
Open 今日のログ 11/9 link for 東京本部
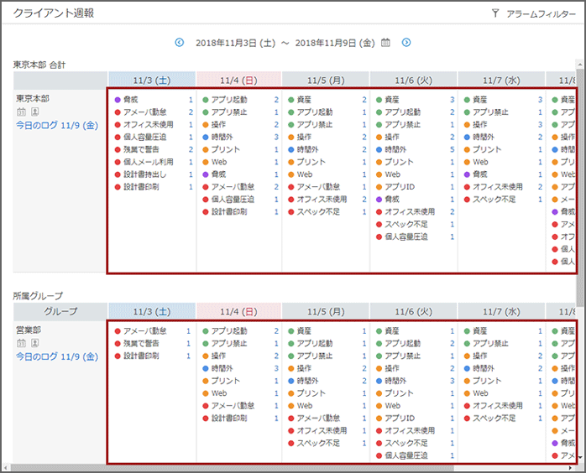click(x=58, y=125)
